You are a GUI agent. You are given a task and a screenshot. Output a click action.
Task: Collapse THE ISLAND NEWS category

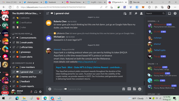[x=22, y=34]
